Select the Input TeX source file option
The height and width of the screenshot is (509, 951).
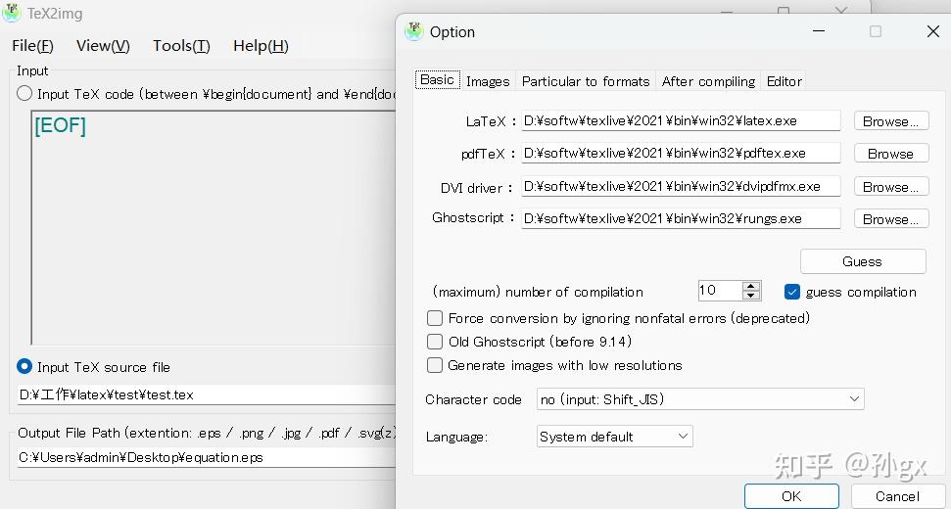tap(24, 367)
